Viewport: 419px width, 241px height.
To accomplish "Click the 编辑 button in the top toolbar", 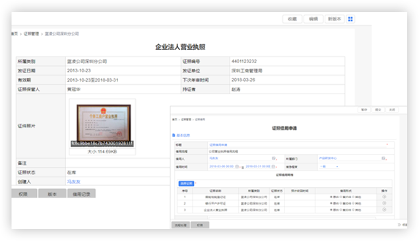I will point(313,19).
